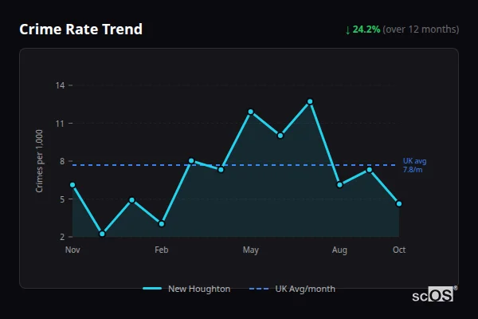Select the February data point
This screenshot has height=319, width=478.
(x=162, y=224)
